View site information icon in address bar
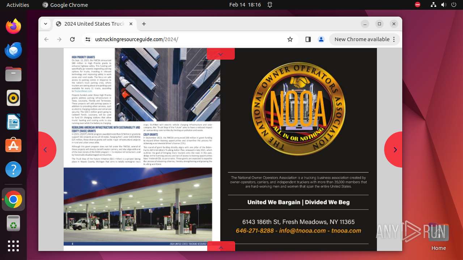The width and height of the screenshot is (463, 260). (88, 39)
